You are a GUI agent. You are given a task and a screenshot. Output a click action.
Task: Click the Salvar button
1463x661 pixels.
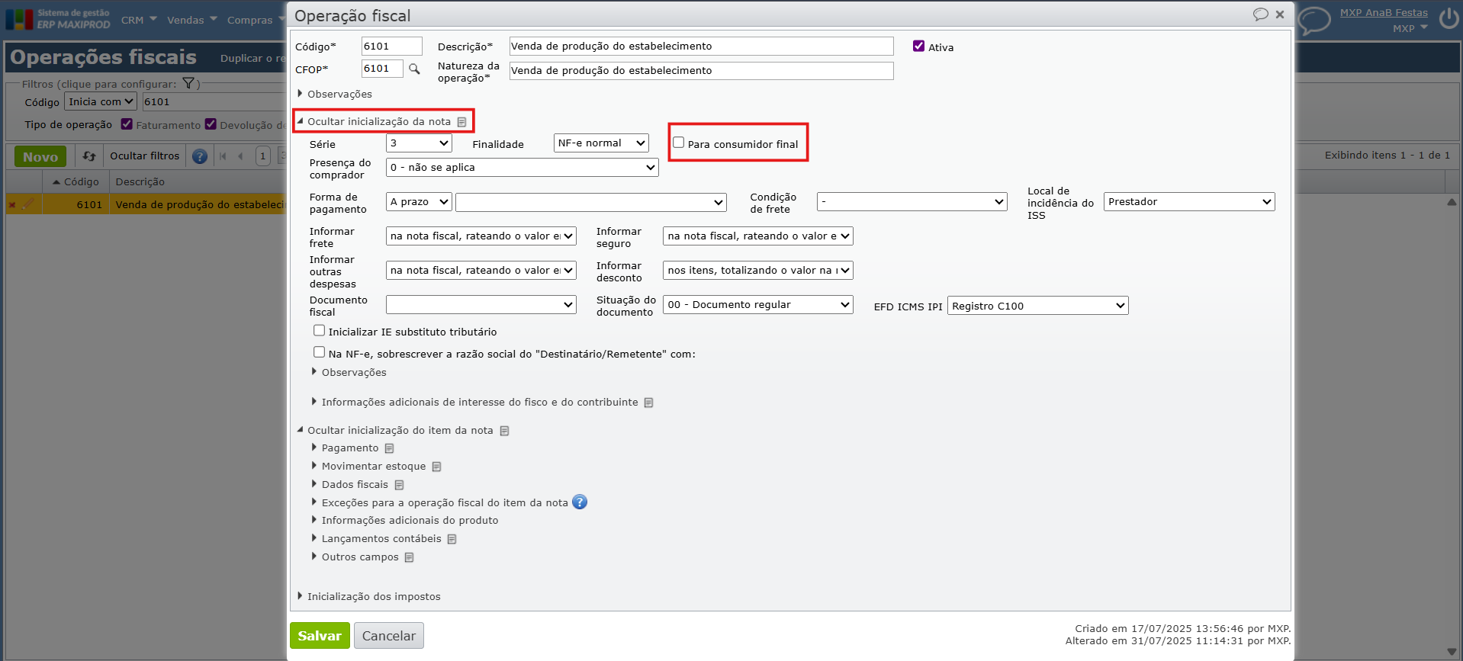[x=320, y=636]
